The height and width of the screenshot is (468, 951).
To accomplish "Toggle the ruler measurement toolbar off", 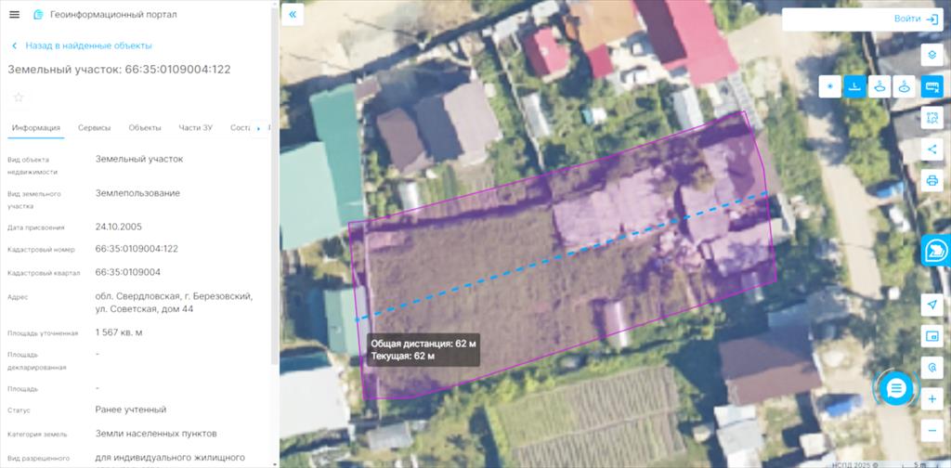I will click(x=931, y=86).
